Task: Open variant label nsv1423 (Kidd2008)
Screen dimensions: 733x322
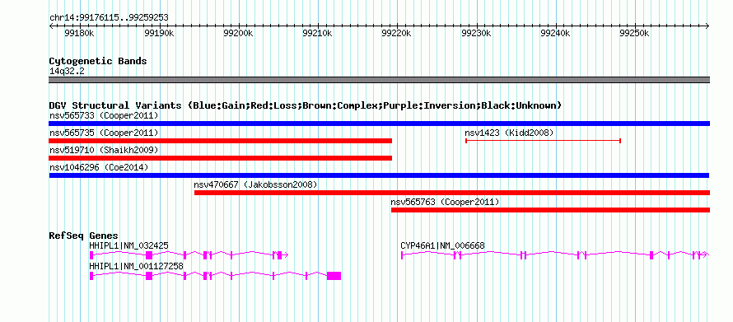Action: (x=509, y=133)
